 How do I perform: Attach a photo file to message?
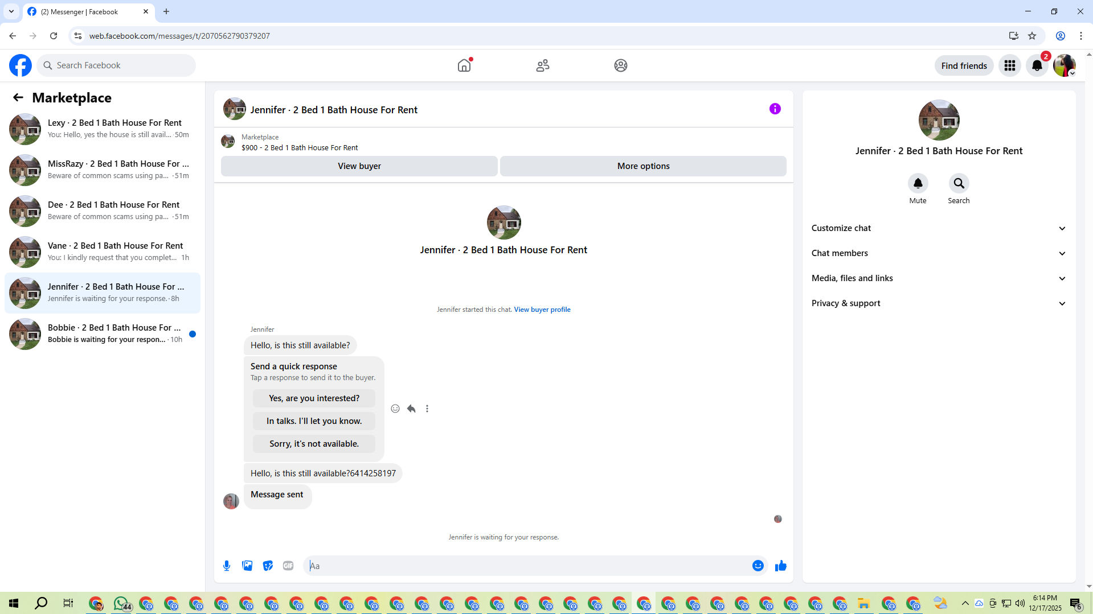click(x=247, y=566)
